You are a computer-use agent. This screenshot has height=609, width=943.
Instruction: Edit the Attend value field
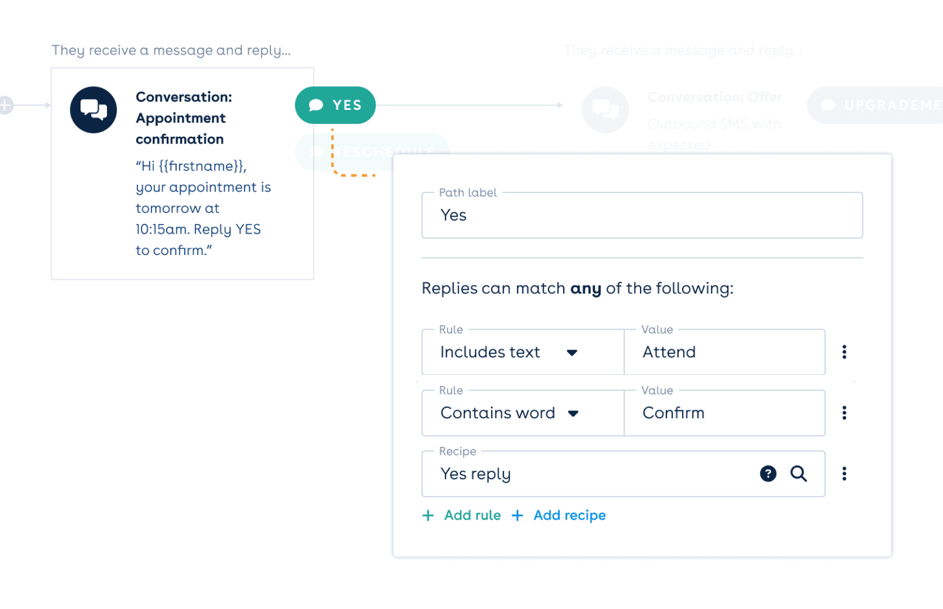(x=724, y=352)
